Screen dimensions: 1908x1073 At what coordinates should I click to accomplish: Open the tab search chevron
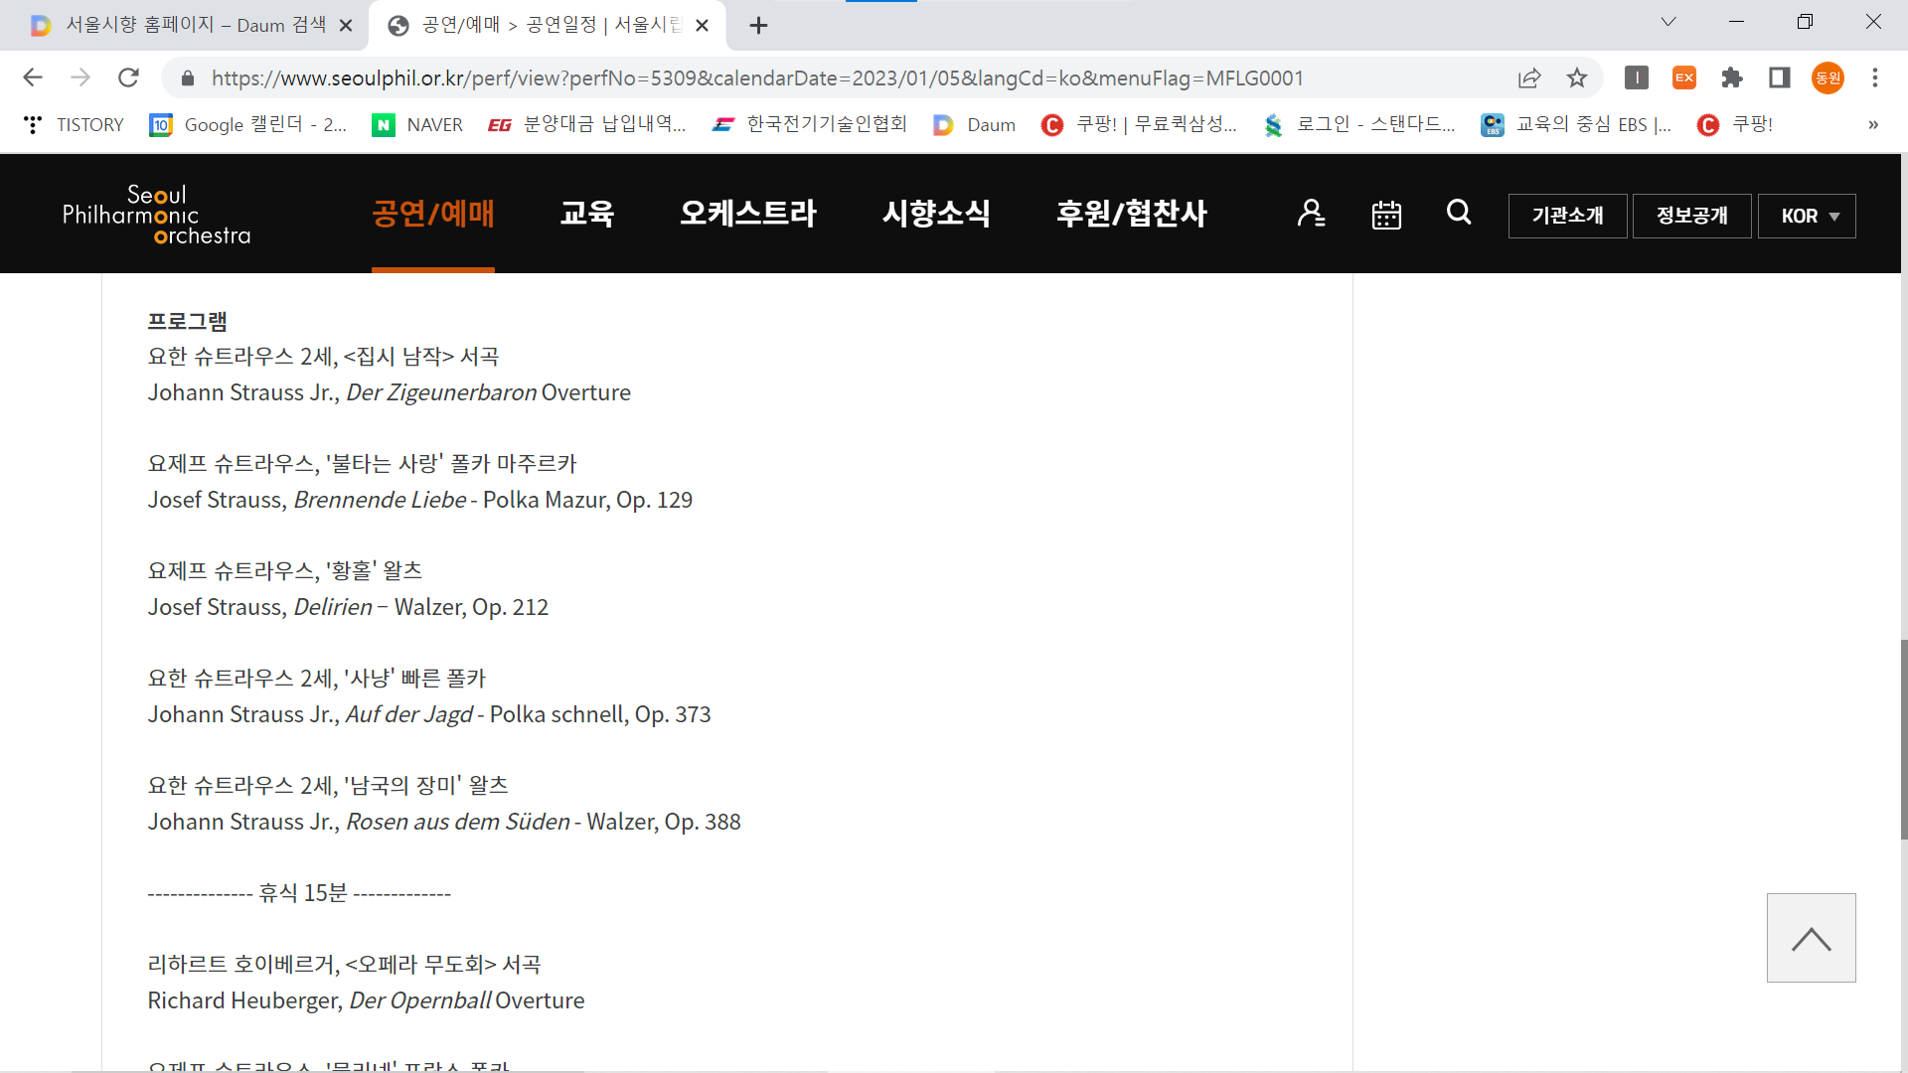tap(1669, 22)
